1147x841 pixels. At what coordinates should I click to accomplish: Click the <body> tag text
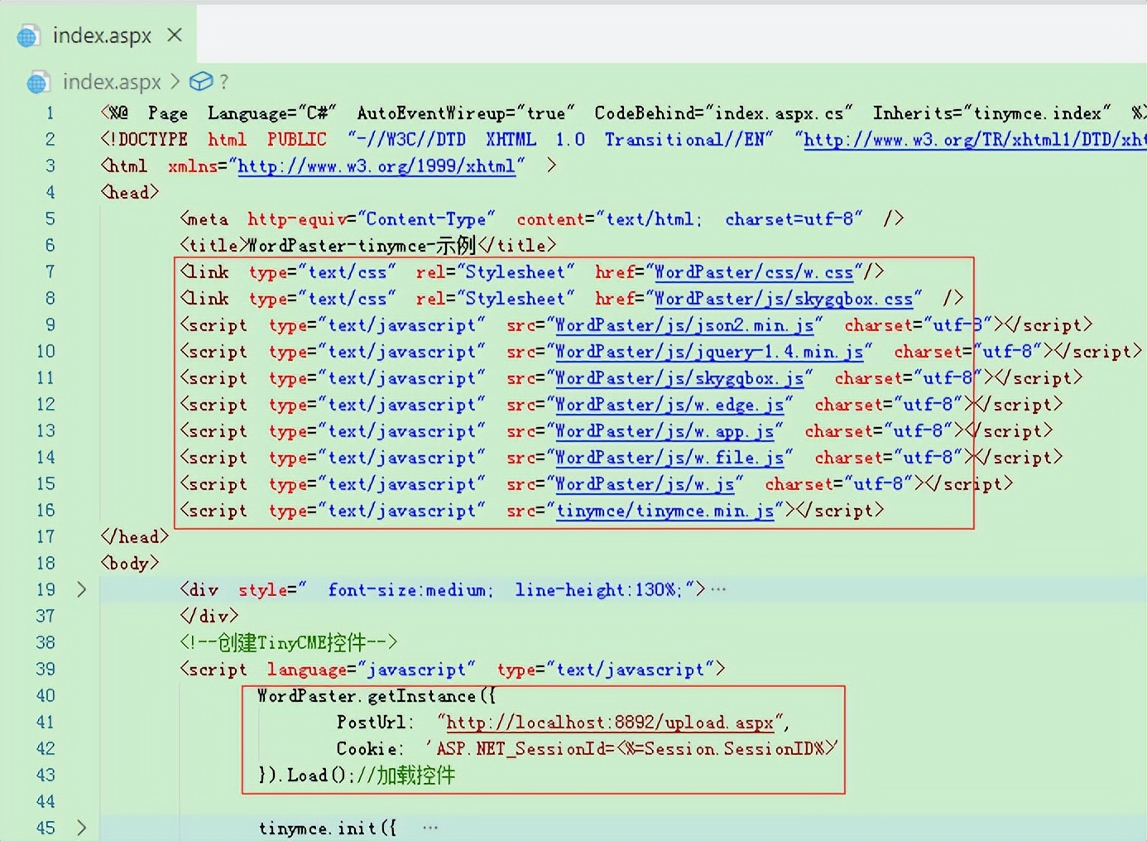[x=129, y=564]
